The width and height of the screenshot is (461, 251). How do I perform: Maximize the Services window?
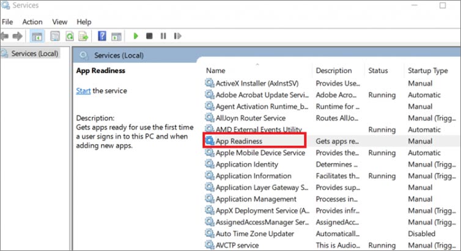pos(443,5)
